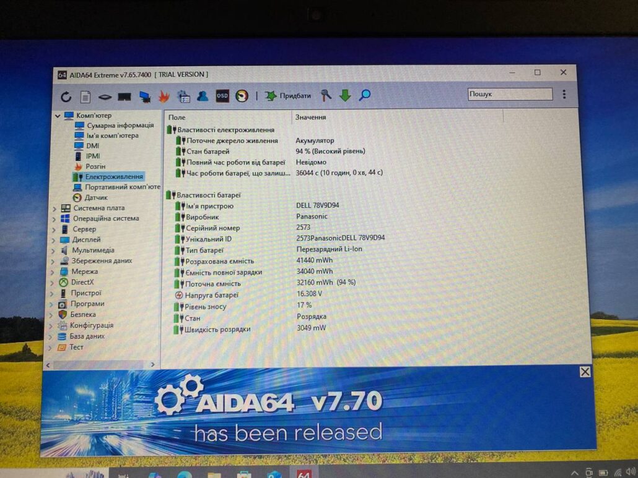Click the AIDA64 v7.70 release banner
This screenshot has width=638, height=478.
coord(317,411)
